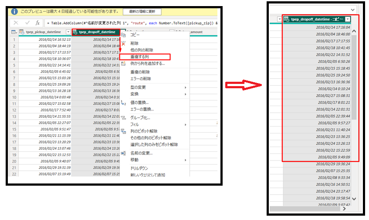Choose 値の置換... menu entry

point(139,103)
